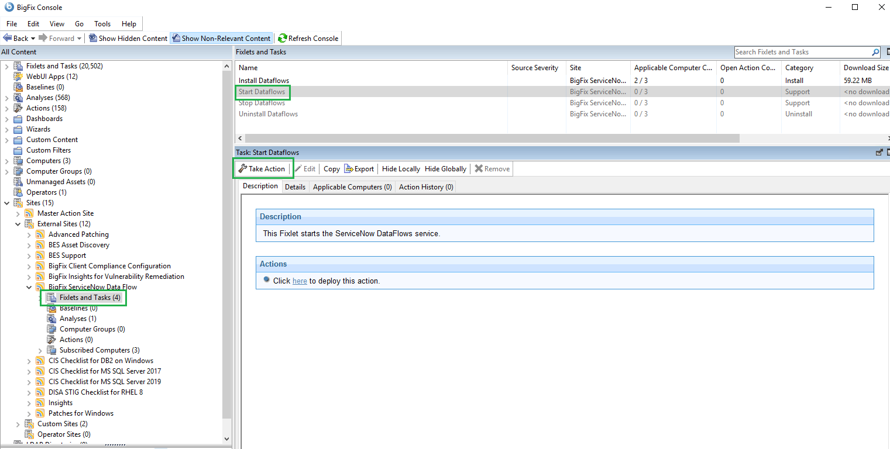Click the WebUI Apps star icon
890x449 pixels.
18,77
